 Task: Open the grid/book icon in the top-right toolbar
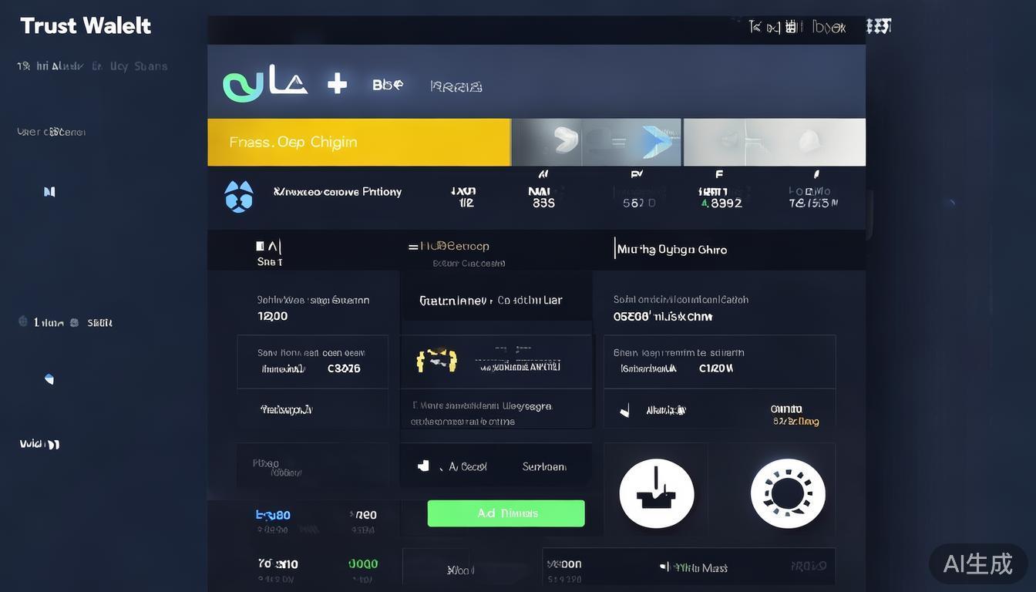coord(792,25)
